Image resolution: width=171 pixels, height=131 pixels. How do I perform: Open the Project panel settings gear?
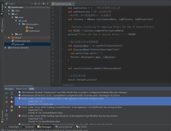pos(44,4)
